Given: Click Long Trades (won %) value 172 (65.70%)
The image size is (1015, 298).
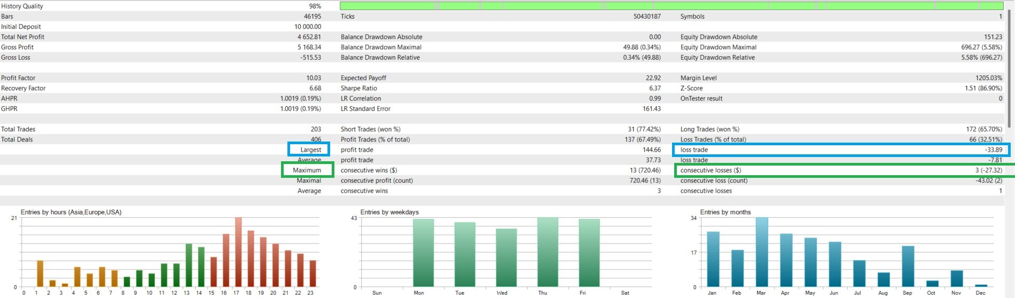Looking at the screenshot, I should 984,129.
